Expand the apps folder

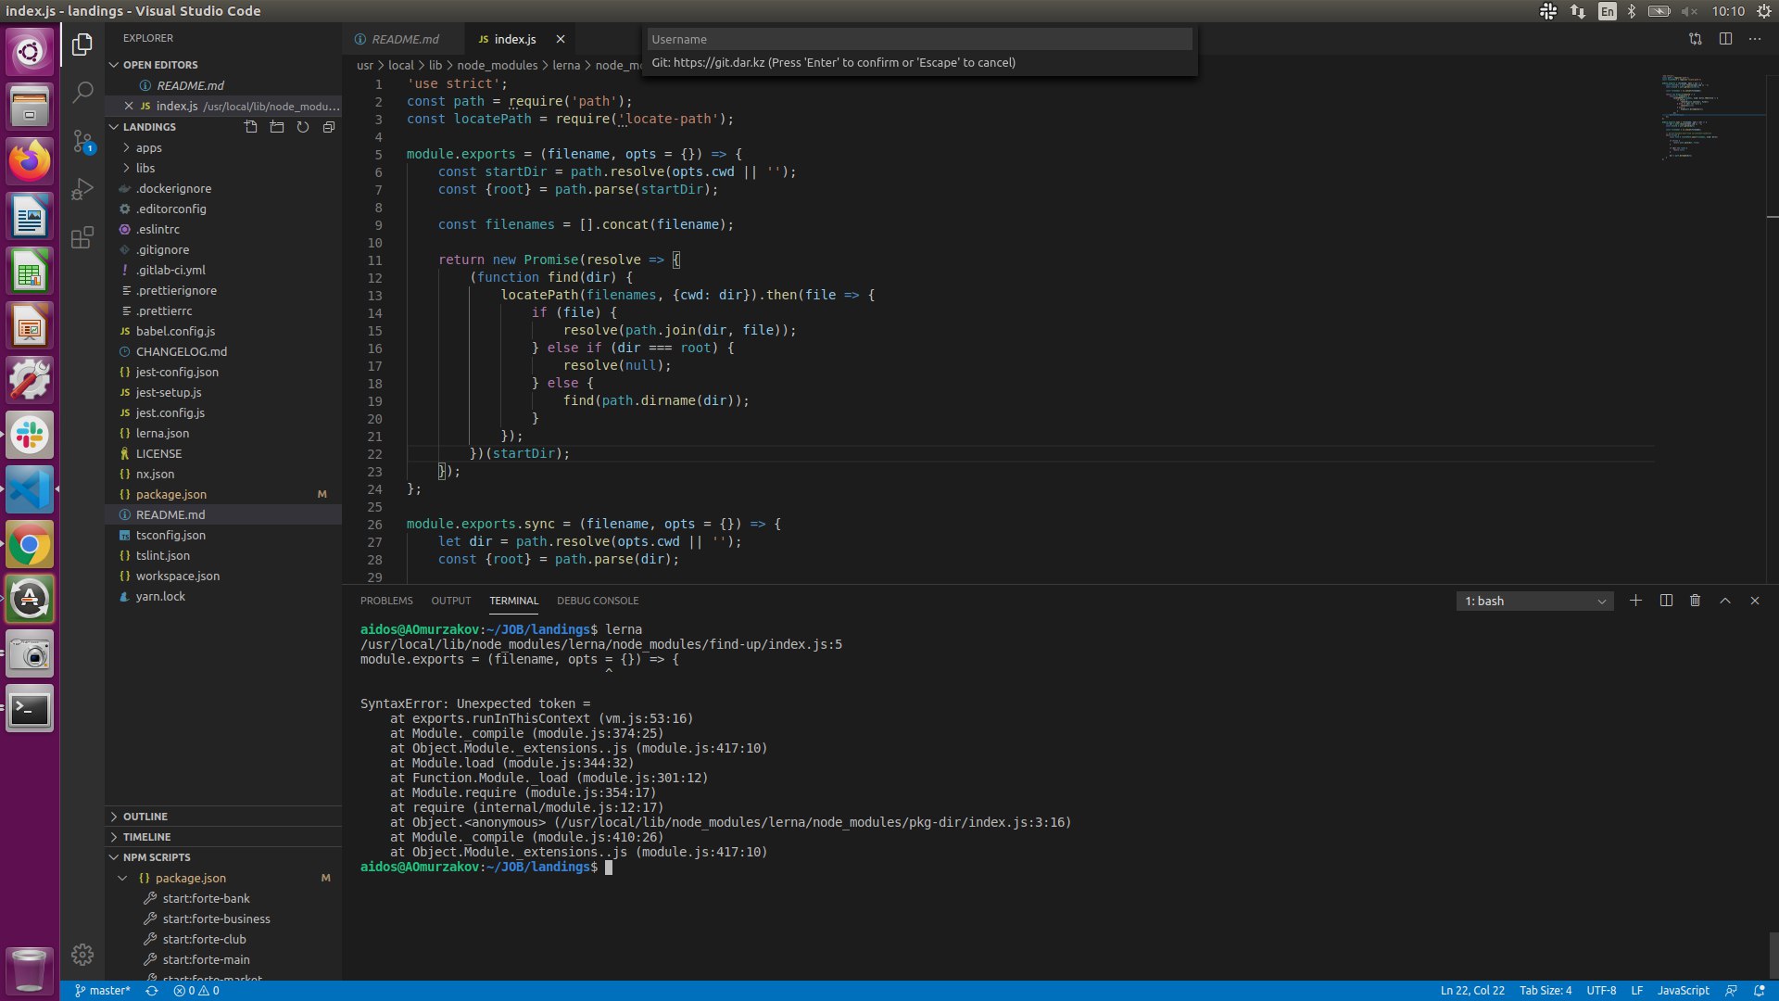(148, 148)
